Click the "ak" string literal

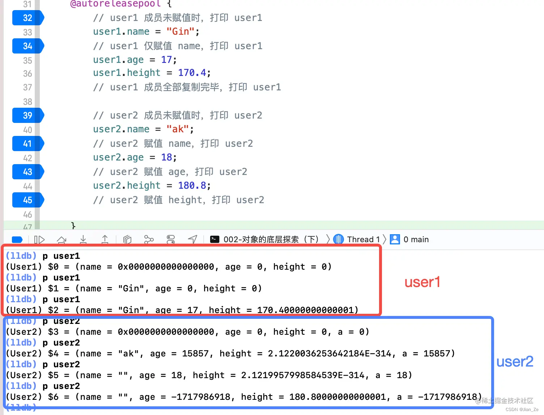point(178,129)
